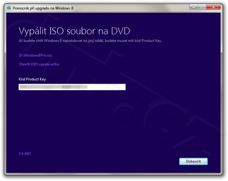Image resolution: width=228 pixels, height=181 pixels.
Task: Click the Windows 8 upgrade assistant title icon
Action: coord(9,8)
